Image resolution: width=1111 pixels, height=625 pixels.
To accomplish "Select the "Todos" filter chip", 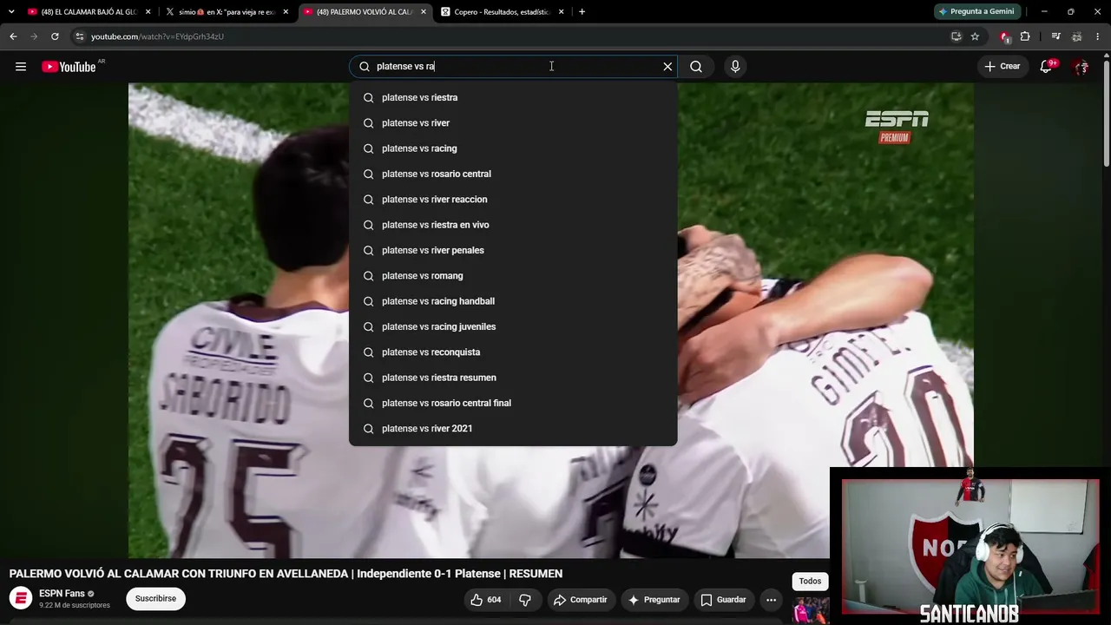I will click(810, 582).
